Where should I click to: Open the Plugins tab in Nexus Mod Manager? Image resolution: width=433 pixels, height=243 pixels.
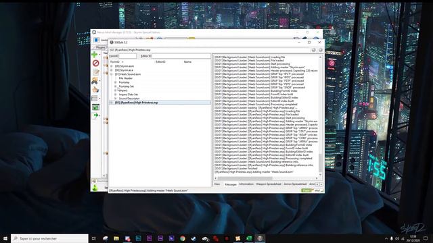[x=100, y=47]
